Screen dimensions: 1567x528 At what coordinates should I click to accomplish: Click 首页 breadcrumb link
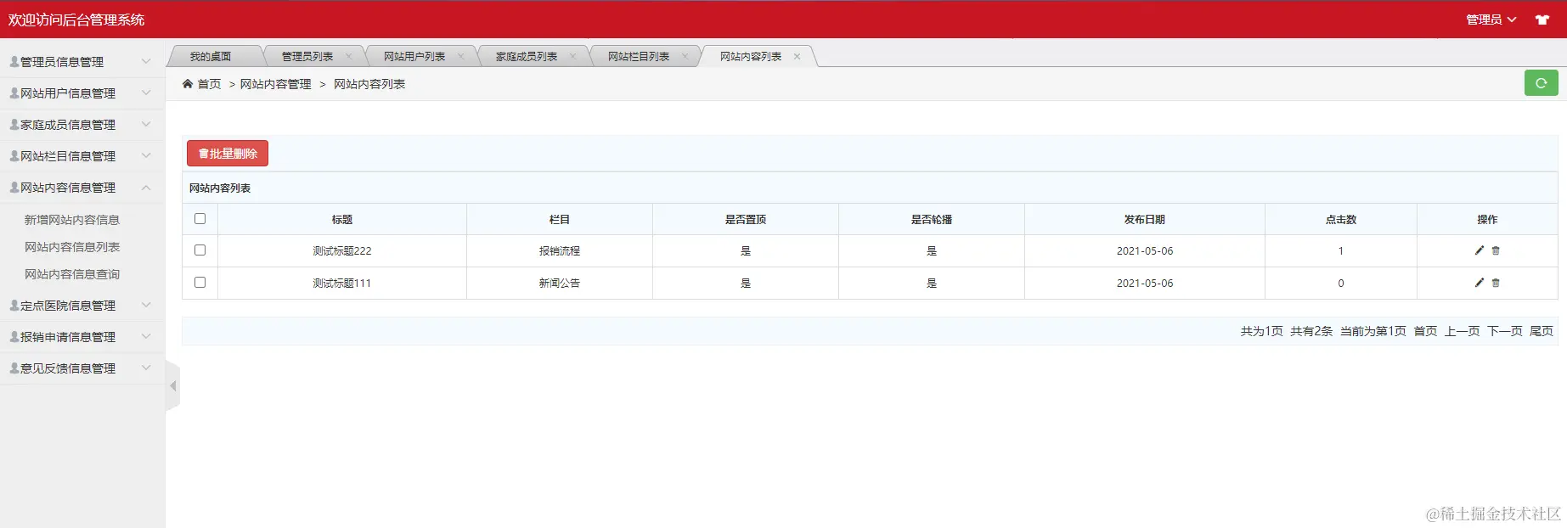point(209,84)
